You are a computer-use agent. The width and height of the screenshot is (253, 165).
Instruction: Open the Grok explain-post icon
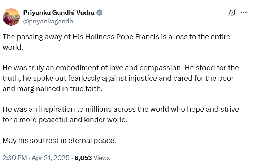pyautogui.click(x=232, y=13)
